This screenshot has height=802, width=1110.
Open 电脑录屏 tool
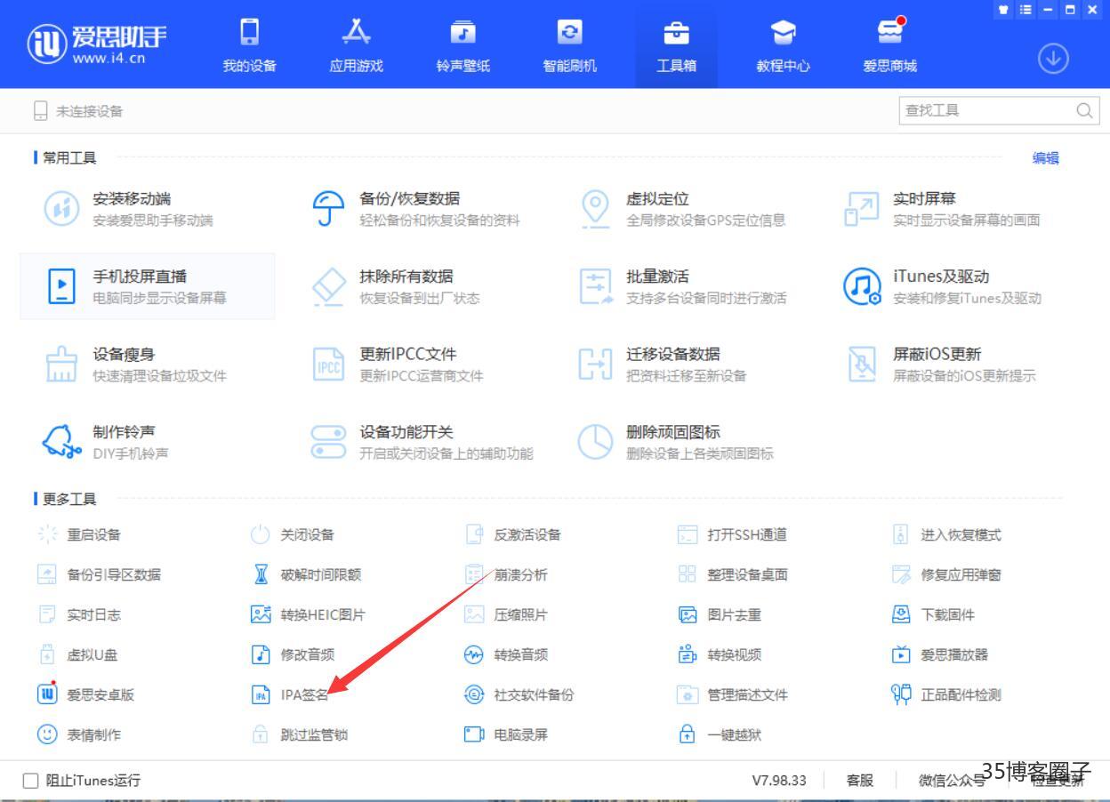[507, 734]
